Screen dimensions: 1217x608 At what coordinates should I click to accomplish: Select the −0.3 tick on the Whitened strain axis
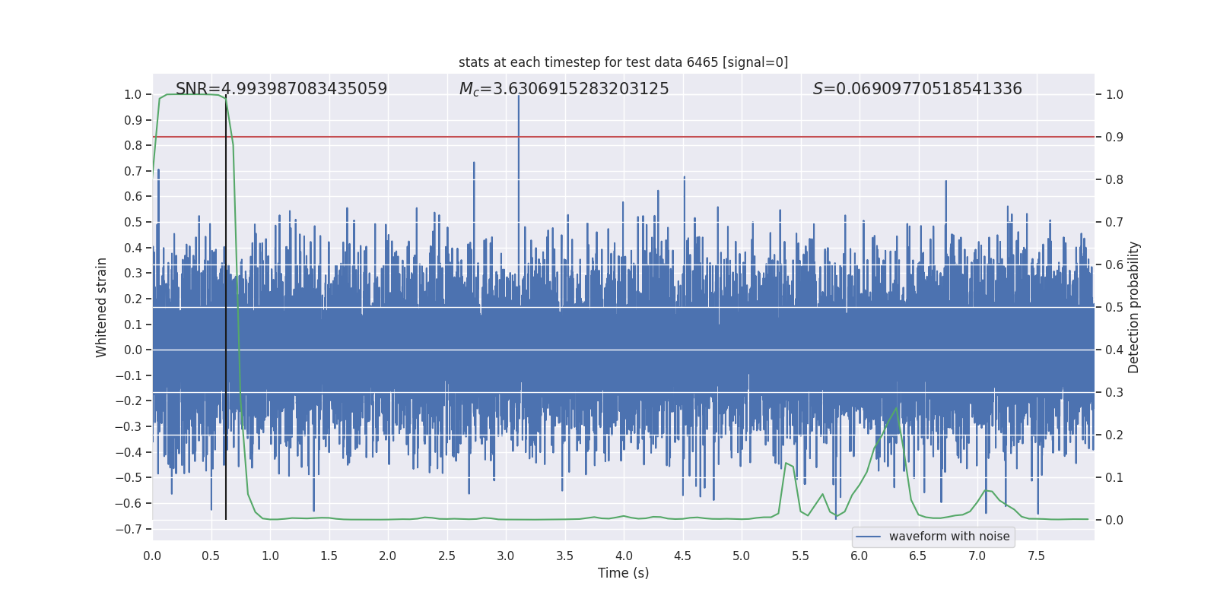pyautogui.click(x=129, y=426)
